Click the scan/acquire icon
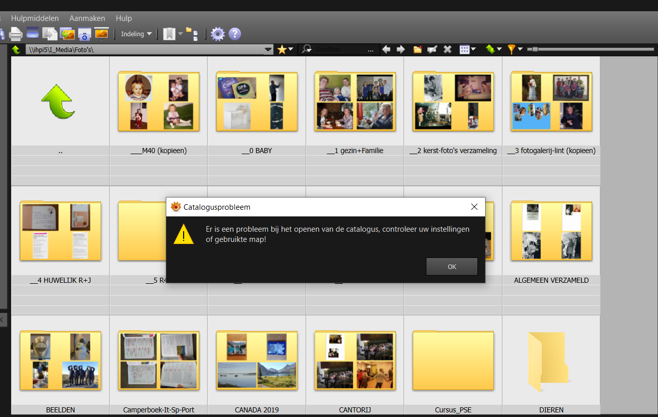658x417 pixels. tap(33, 34)
